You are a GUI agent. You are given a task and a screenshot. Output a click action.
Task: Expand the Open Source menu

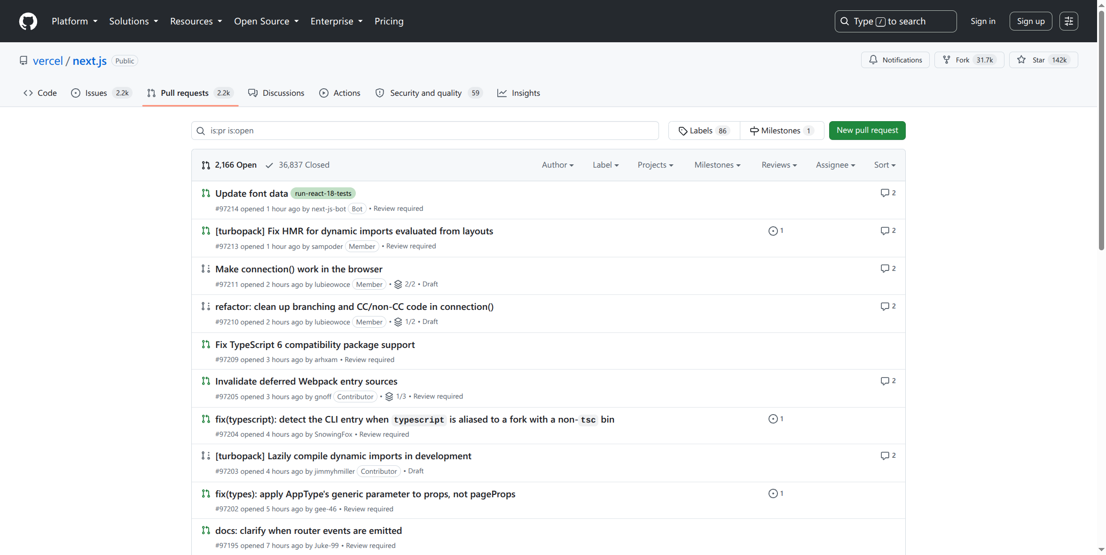click(x=267, y=21)
